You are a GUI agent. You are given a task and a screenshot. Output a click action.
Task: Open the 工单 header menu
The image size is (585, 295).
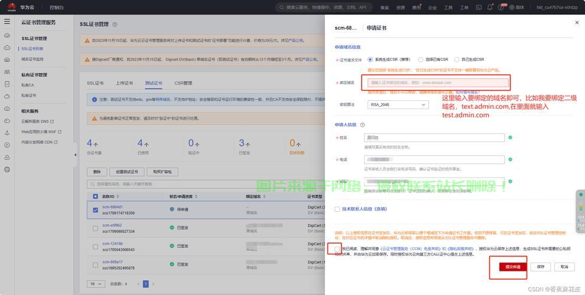[x=464, y=8]
